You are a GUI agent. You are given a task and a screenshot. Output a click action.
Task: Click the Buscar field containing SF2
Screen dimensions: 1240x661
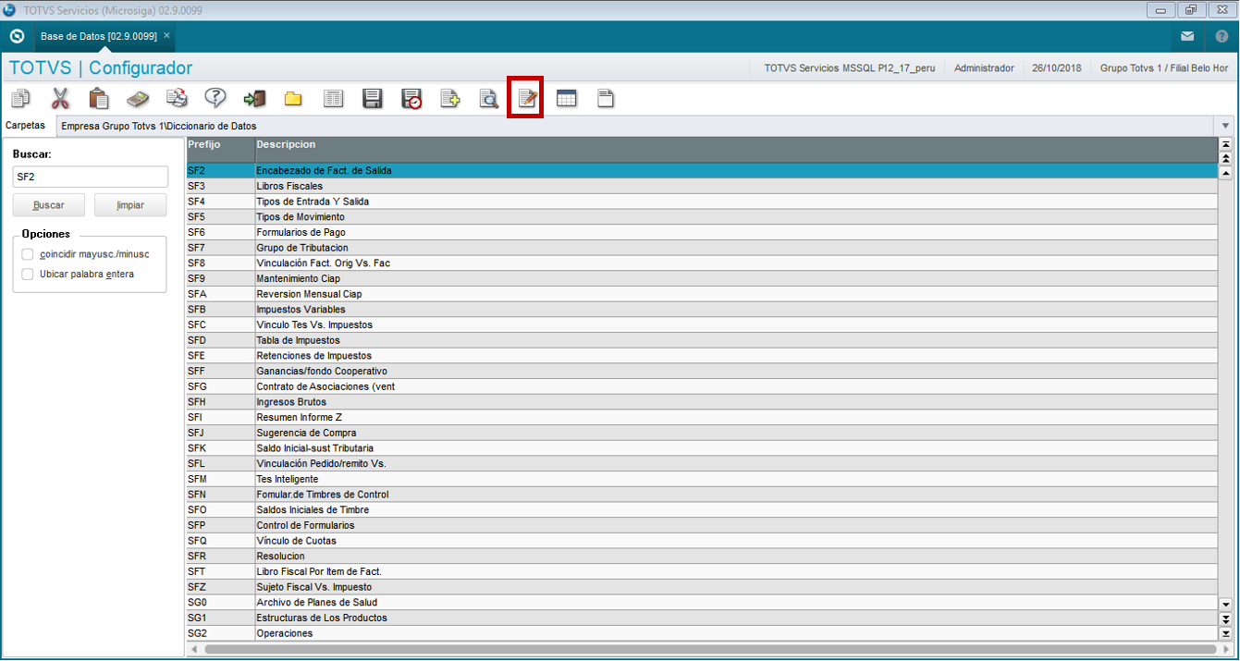click(91, 177)
